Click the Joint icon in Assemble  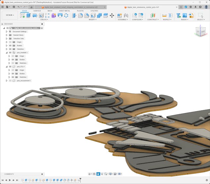click(x=126, y=15)
